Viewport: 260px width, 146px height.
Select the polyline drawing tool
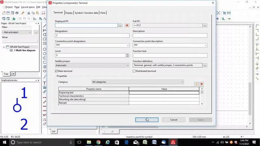tap(45, 30)
